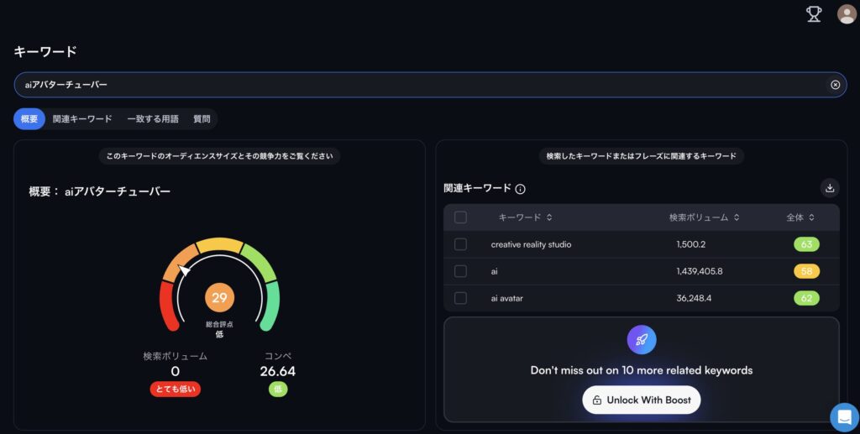860x434 pixels.
Task: Check the ai avatar row checkbox
Action: (460, 298)
